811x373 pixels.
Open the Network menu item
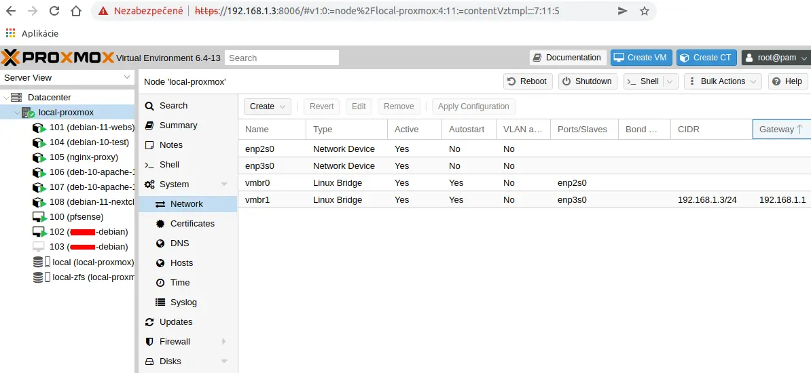tap(187, 204)
